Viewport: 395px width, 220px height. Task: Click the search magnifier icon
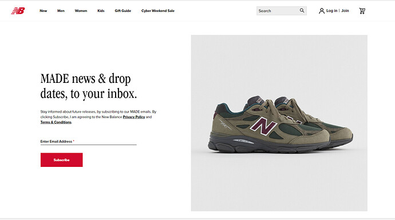302,10
